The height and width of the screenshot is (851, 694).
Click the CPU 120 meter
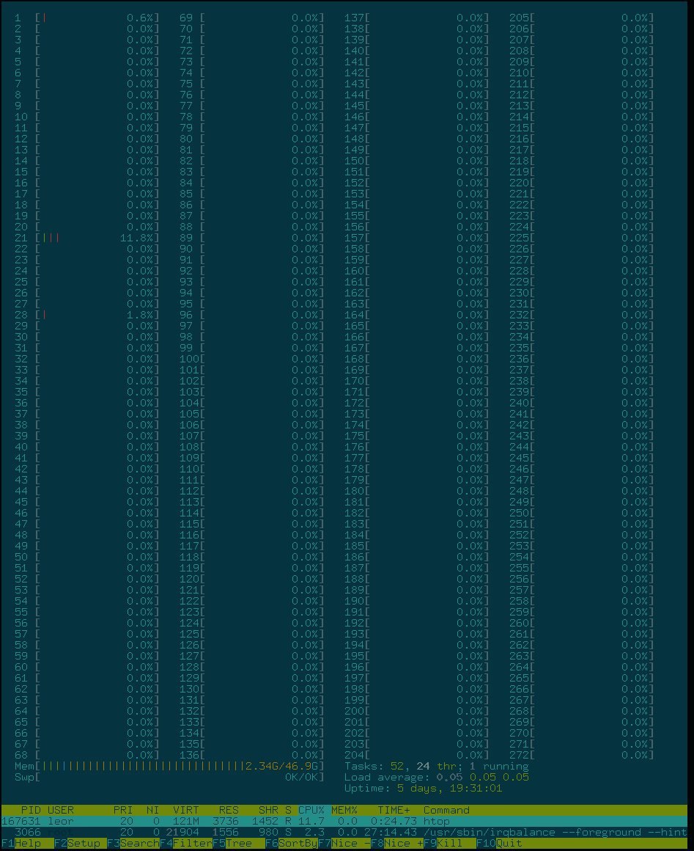coord(251,579)
